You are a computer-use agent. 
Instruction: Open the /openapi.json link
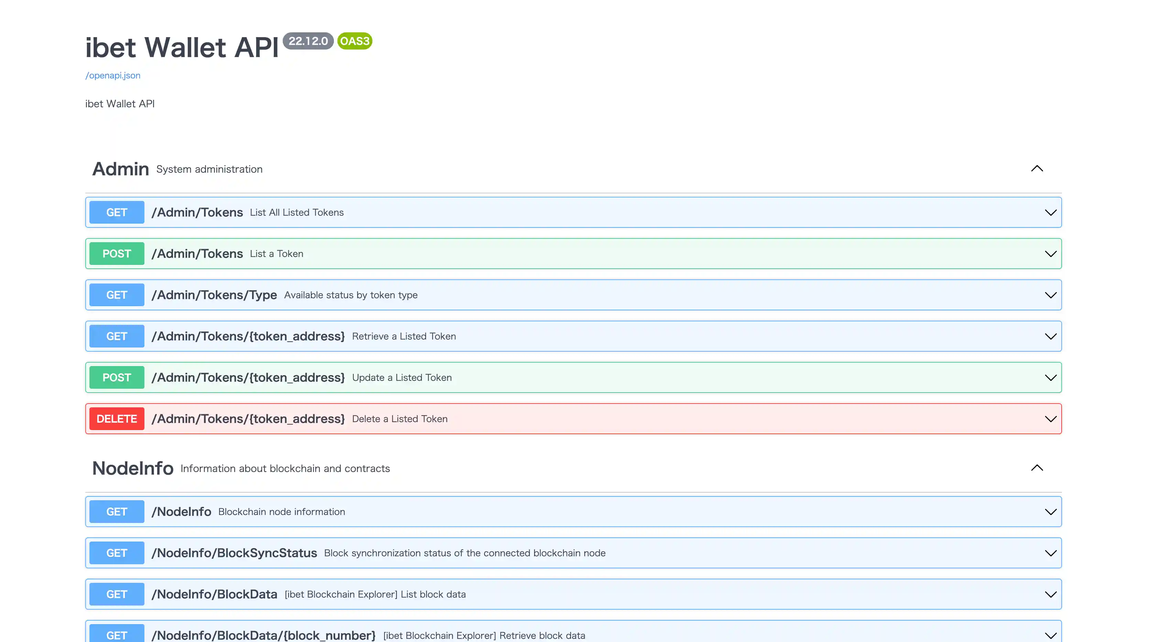[x=112, y=75]
